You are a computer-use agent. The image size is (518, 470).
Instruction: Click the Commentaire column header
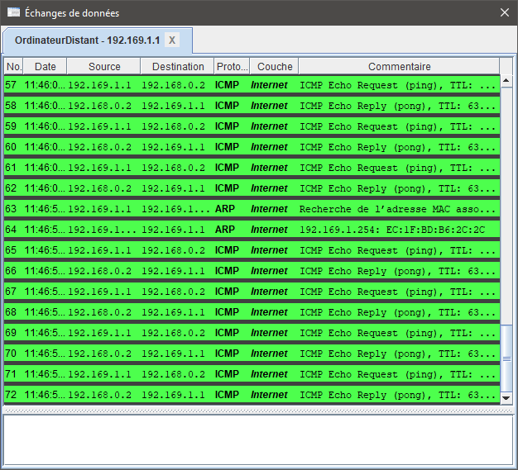coord(399,67)
